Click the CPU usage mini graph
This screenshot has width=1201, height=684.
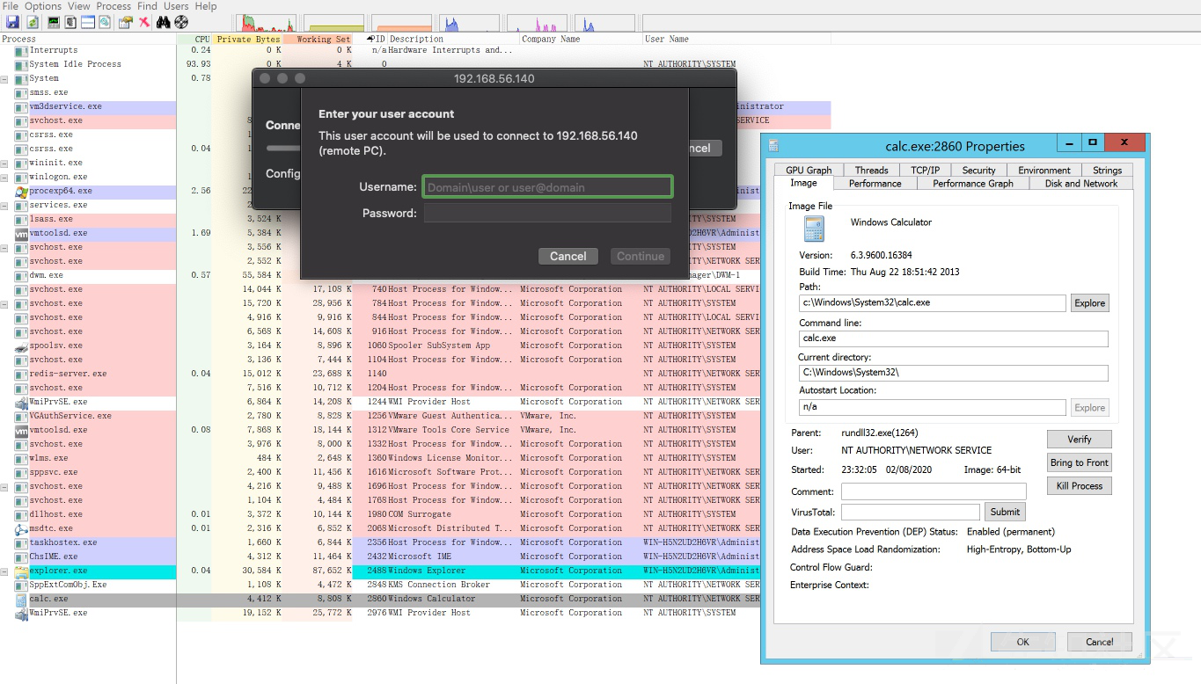click(267, 24)
